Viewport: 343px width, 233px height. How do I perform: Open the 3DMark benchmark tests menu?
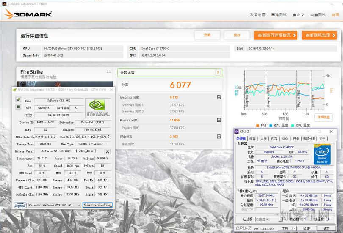[x=279, y=15]
